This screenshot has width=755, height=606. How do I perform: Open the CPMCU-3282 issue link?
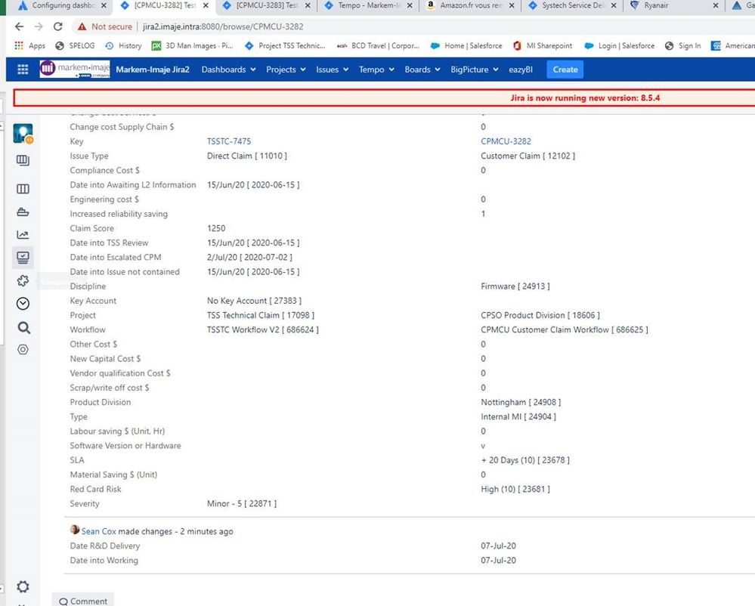pos(506,141)
